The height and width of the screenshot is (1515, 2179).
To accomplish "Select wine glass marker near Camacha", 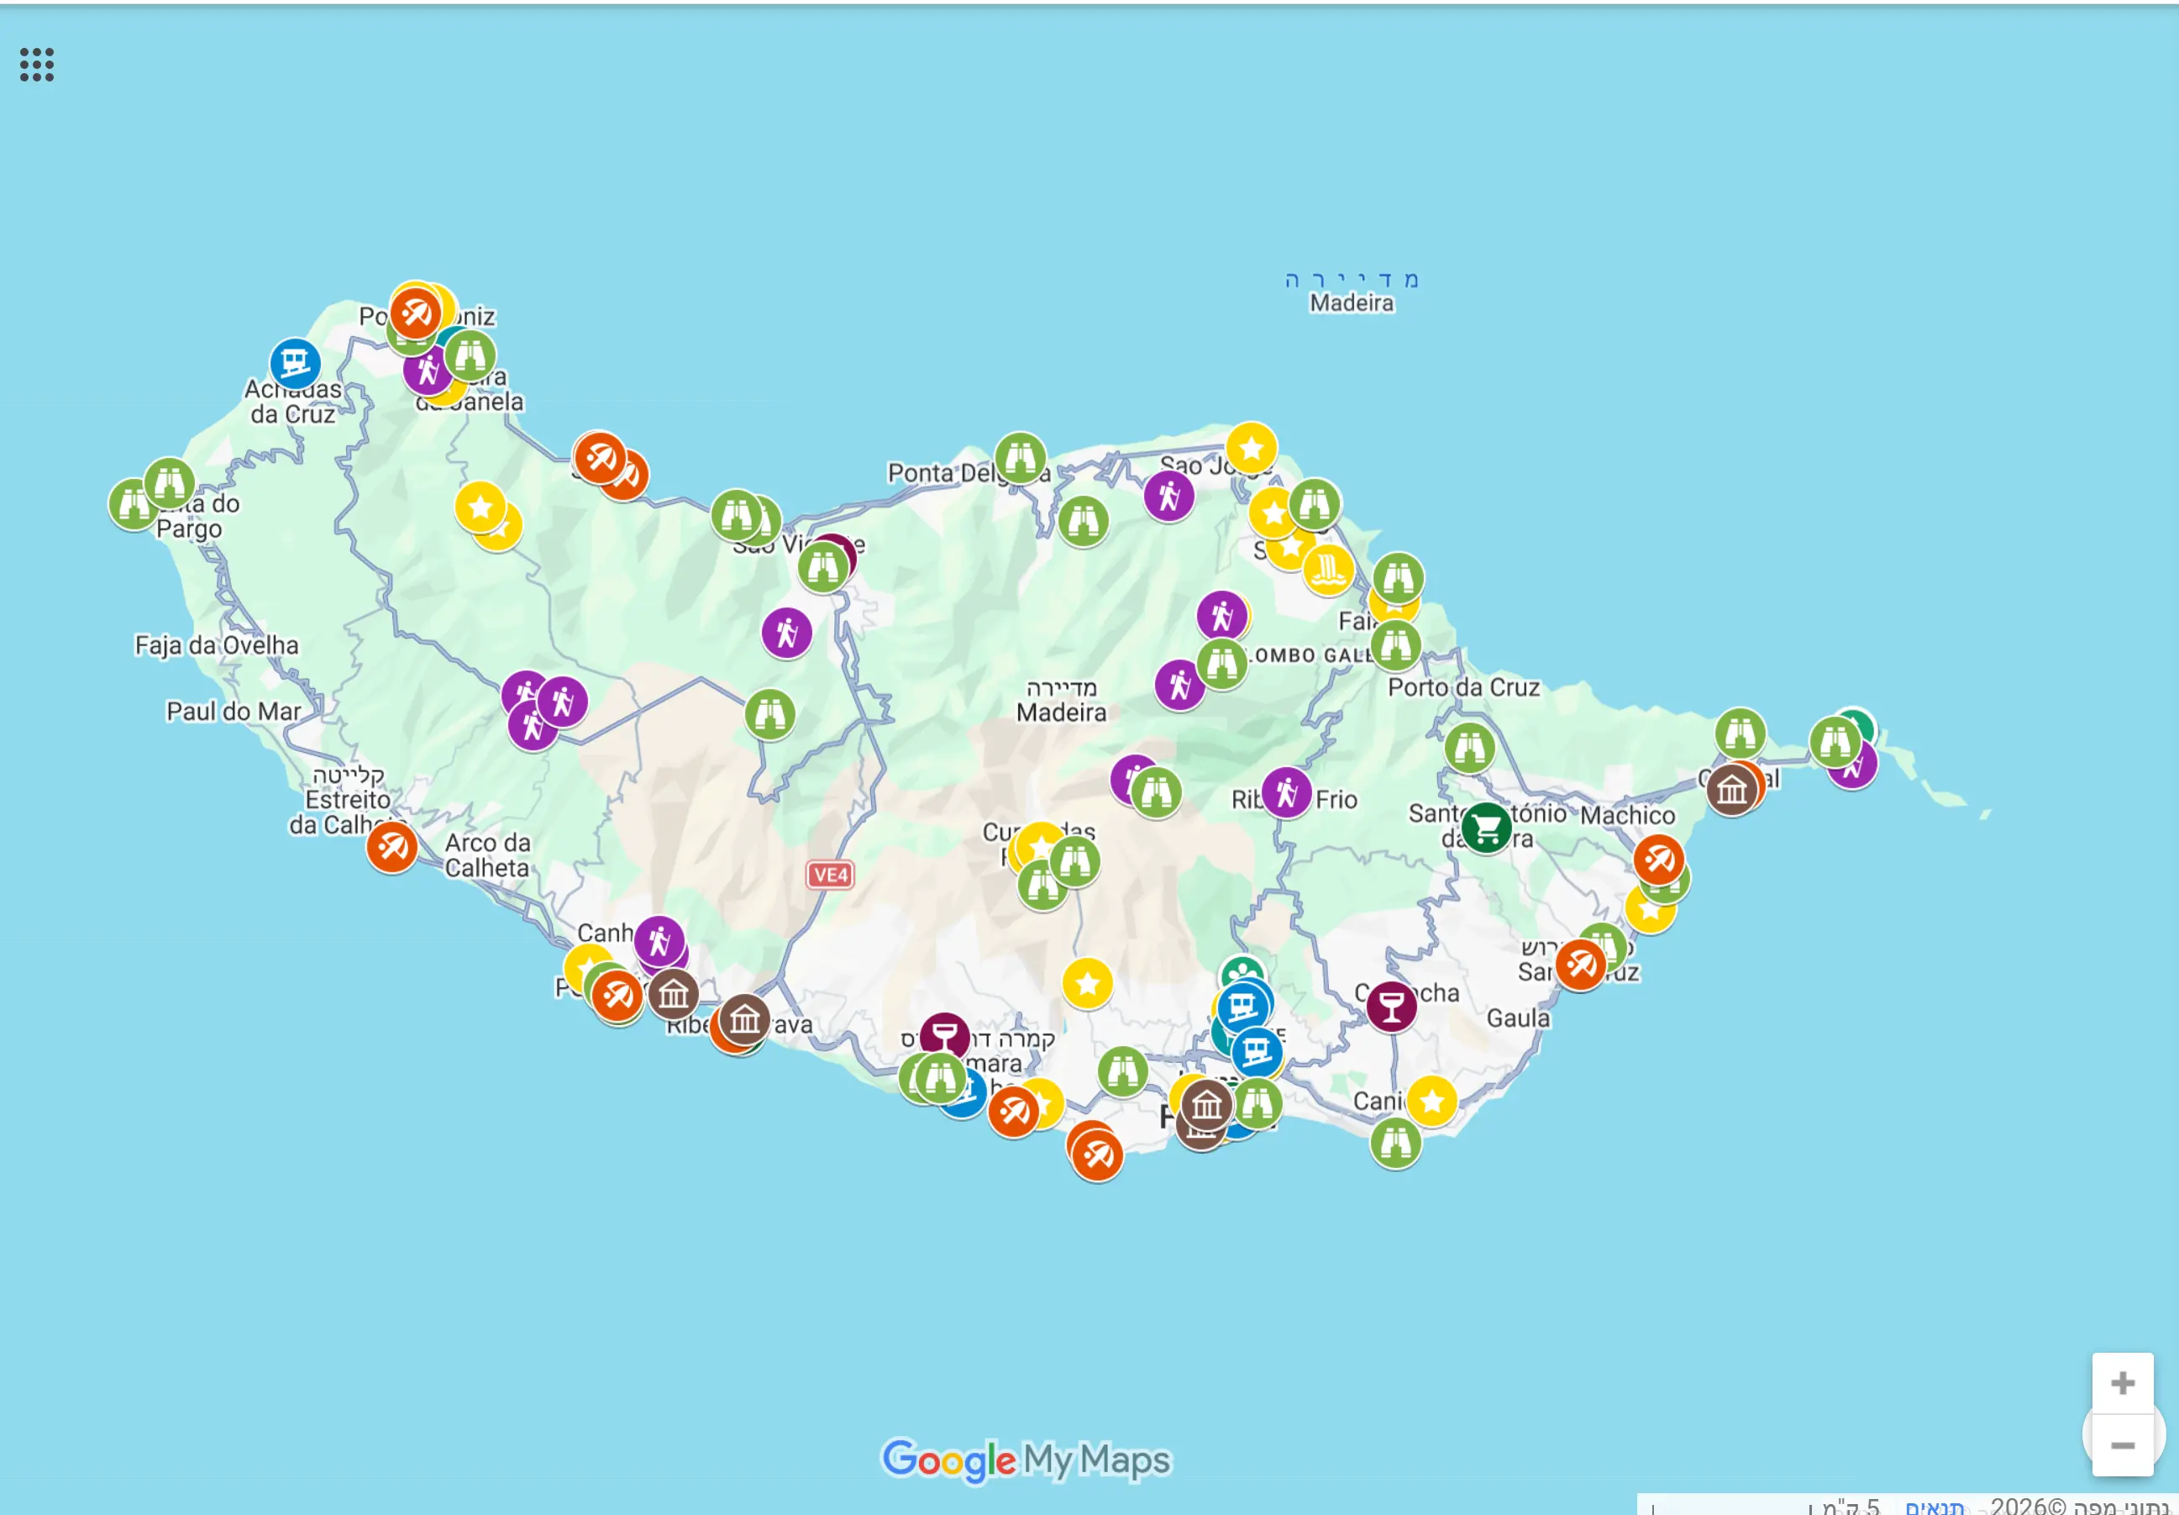I will tap(1391, 1006).
